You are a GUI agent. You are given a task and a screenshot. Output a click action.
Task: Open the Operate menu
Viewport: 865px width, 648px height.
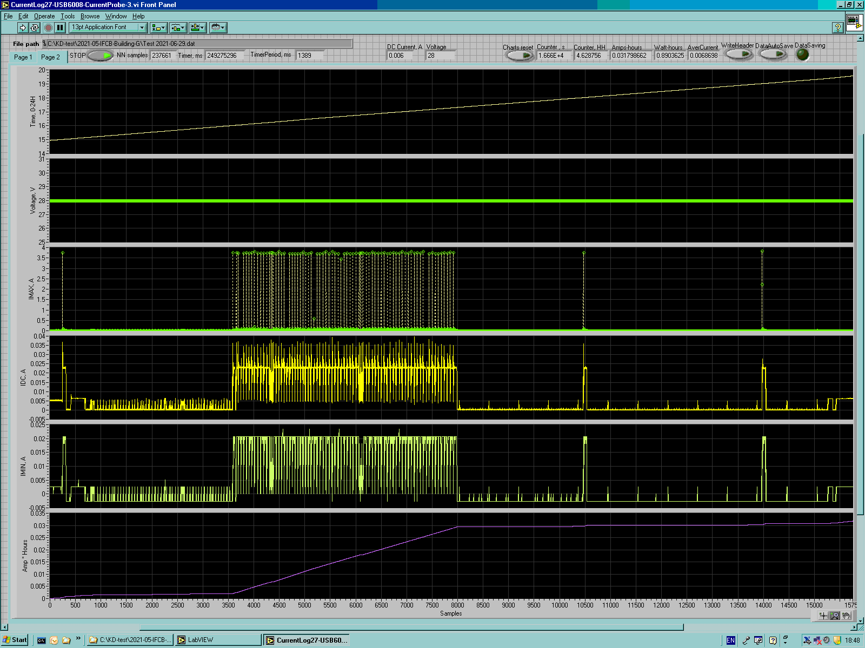tap(44, 16)
